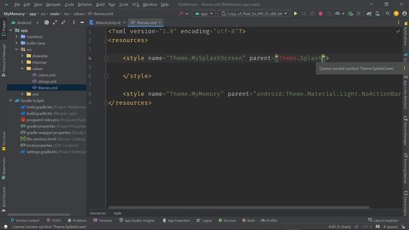Expand the mipmap folder
Image resolution: width=409 pixels, height=230 pixels.
tap(22, 62)
